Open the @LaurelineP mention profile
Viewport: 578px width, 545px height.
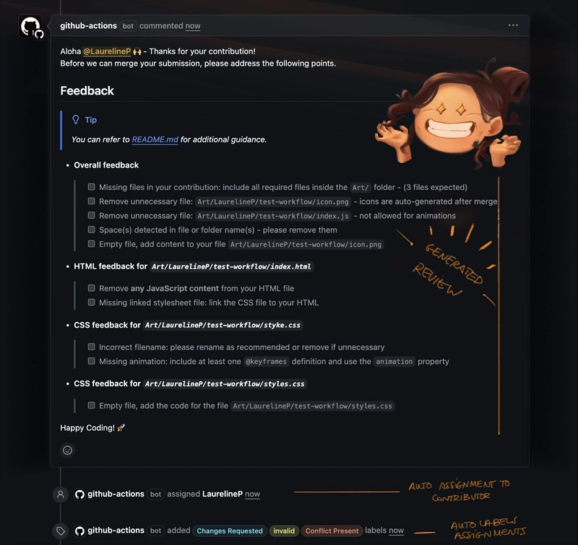click(x=107, y=51)
